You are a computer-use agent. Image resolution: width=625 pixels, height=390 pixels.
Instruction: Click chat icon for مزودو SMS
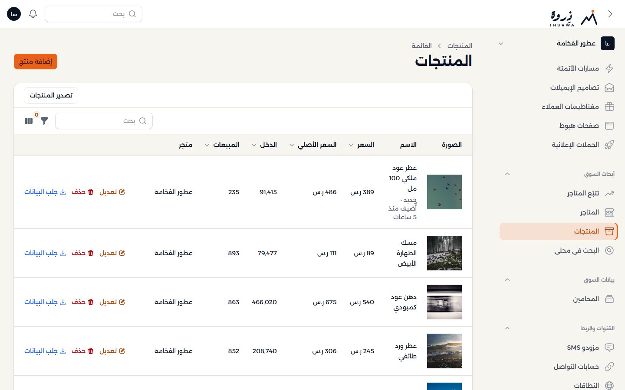tap(609, 348)
